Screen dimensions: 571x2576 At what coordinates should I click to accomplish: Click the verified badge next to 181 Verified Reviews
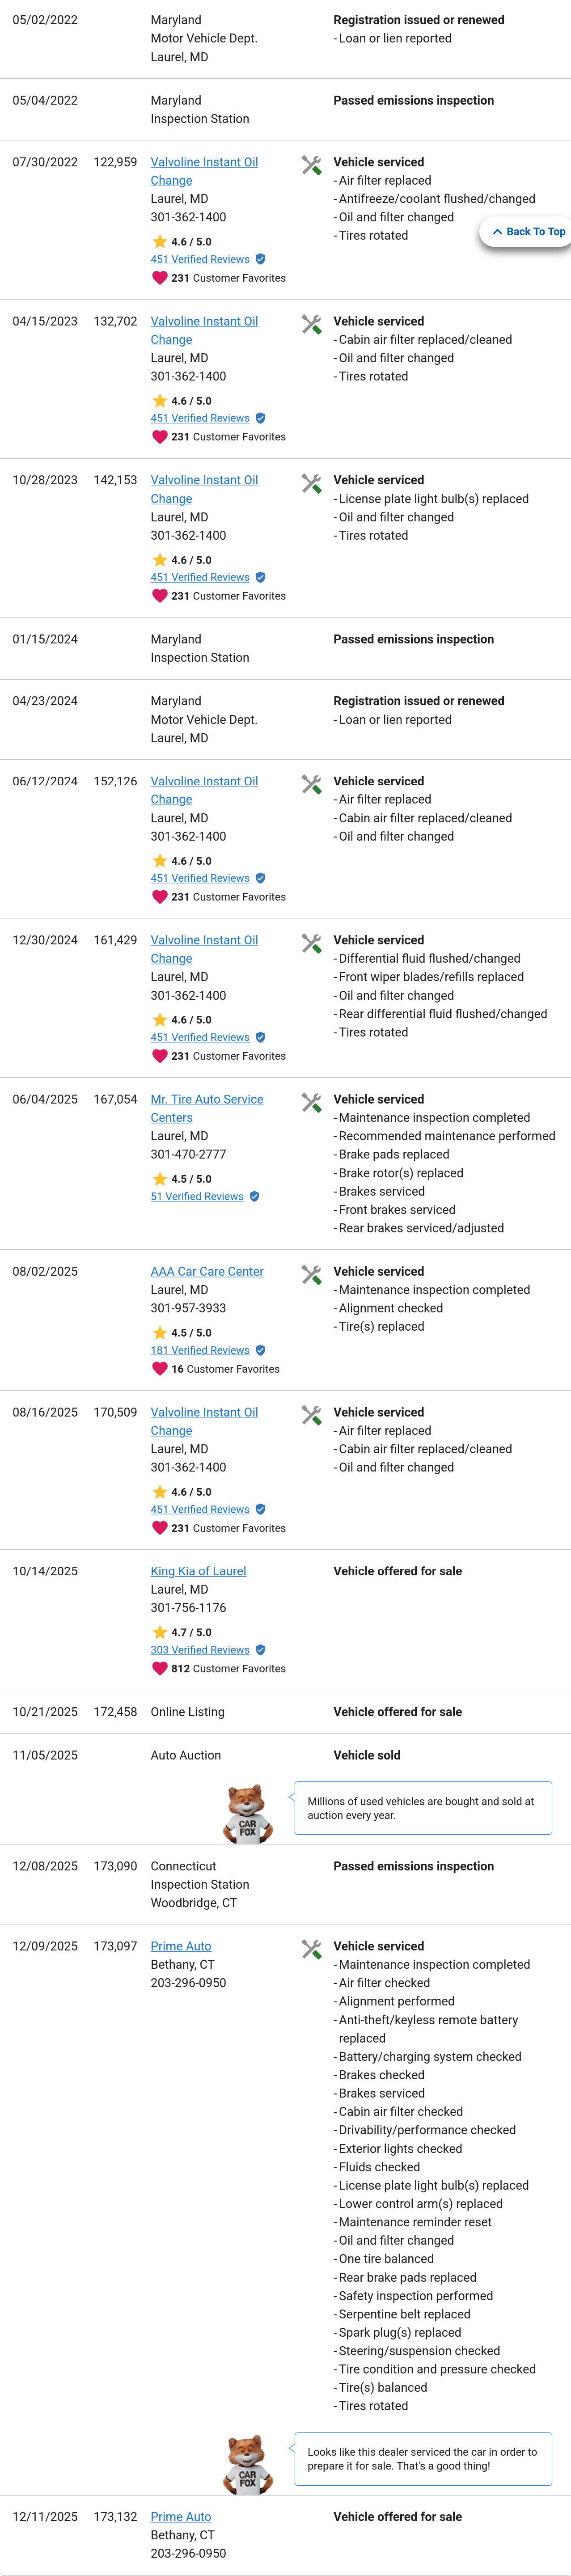click(x=260, y=1350)
